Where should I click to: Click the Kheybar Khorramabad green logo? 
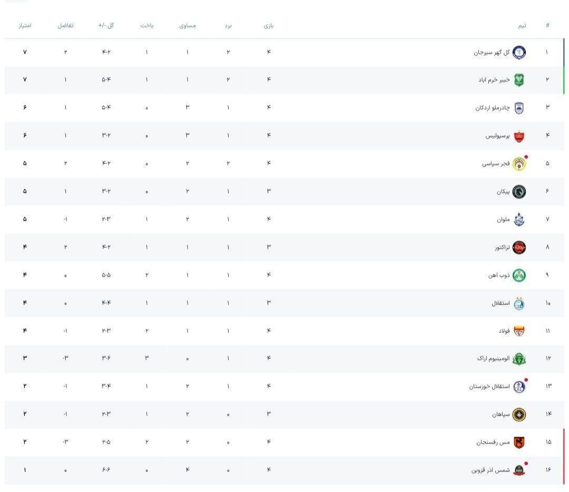[x=519, y=80]
